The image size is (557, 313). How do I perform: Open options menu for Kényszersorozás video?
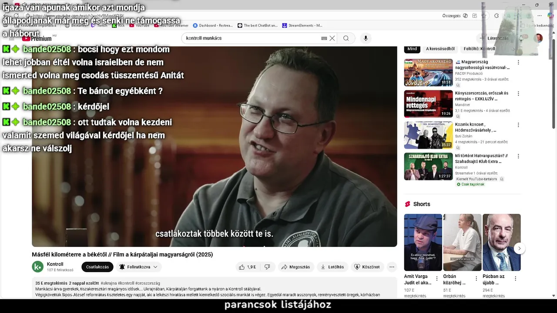point(518,93)
